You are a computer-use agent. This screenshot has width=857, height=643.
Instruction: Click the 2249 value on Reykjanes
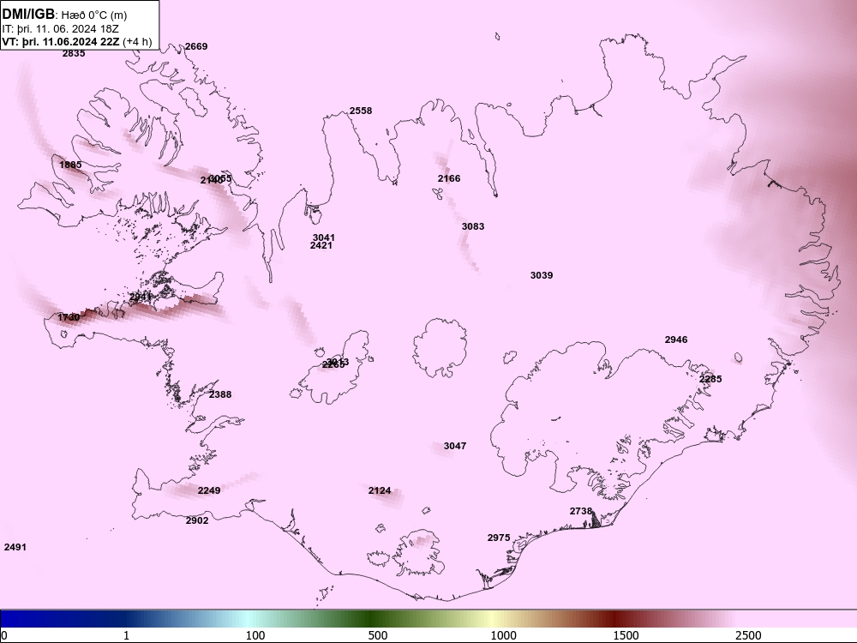[209, 490]
